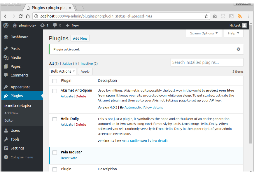Click the camera extension icon
The width and height of the screenshot is (254, 175).
[215, 16]
